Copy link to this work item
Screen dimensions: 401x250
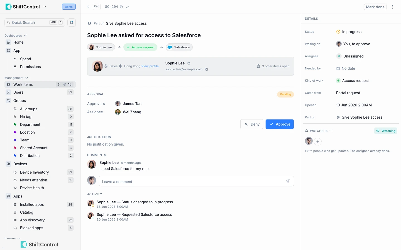tap(128, 7)
